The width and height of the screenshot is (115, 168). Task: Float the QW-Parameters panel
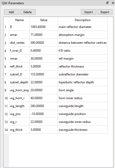pos(107,3)
